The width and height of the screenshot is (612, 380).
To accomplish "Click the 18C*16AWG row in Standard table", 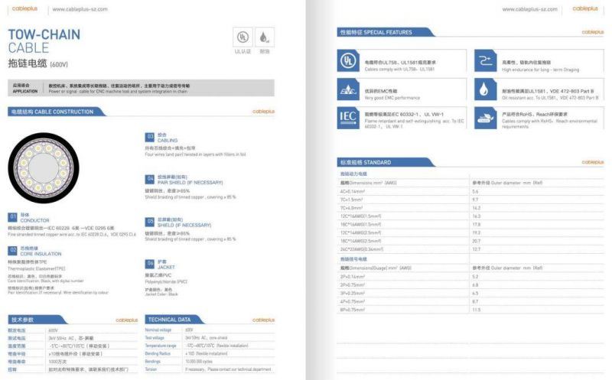I will coord(470,224).
